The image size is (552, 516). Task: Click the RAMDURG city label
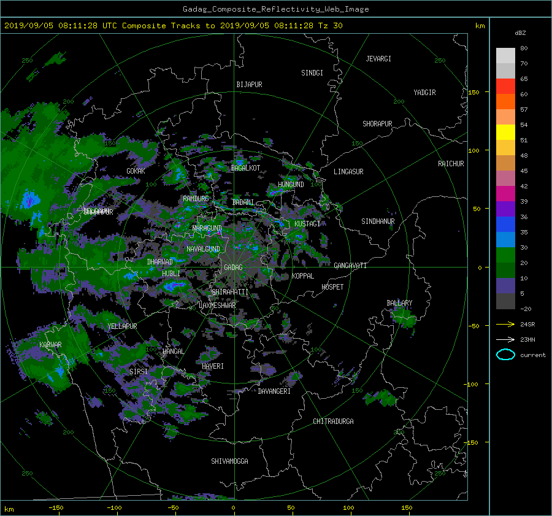(196, 199)
